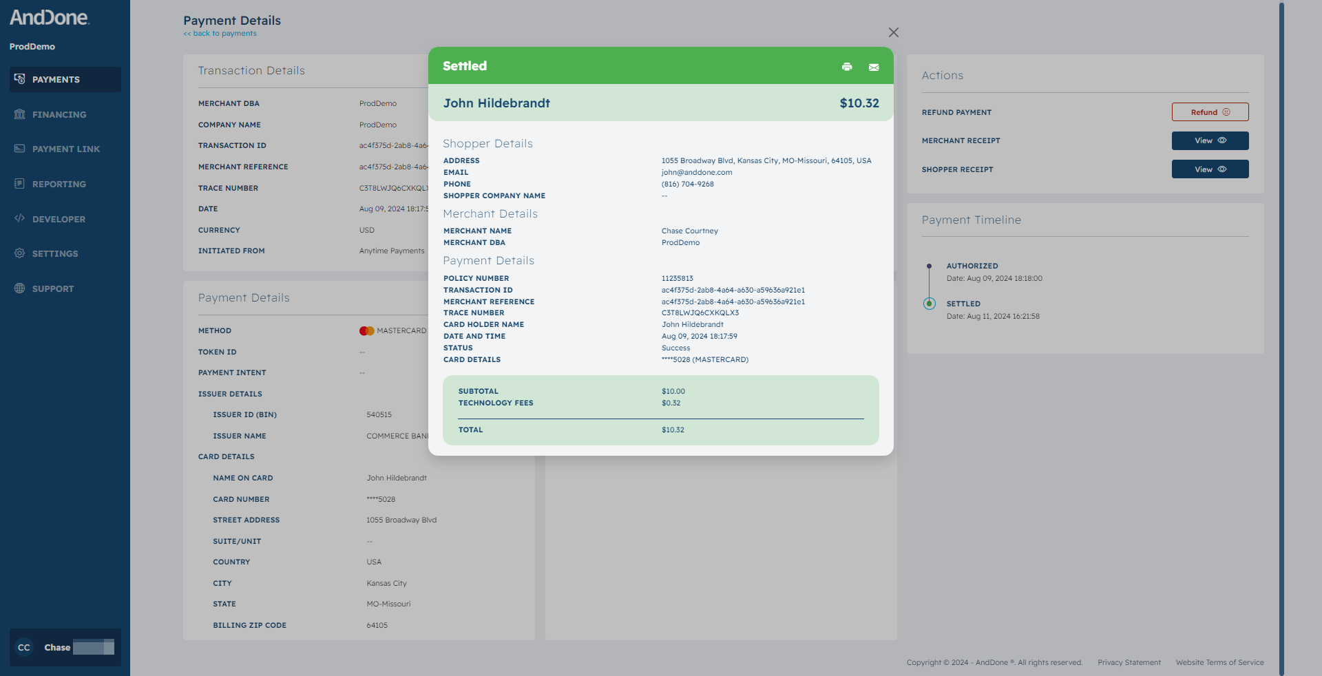Click transaction ID value in the popup
Image resolution: width=1322 pixels, height=676 pixels.
tap(733, 290)
